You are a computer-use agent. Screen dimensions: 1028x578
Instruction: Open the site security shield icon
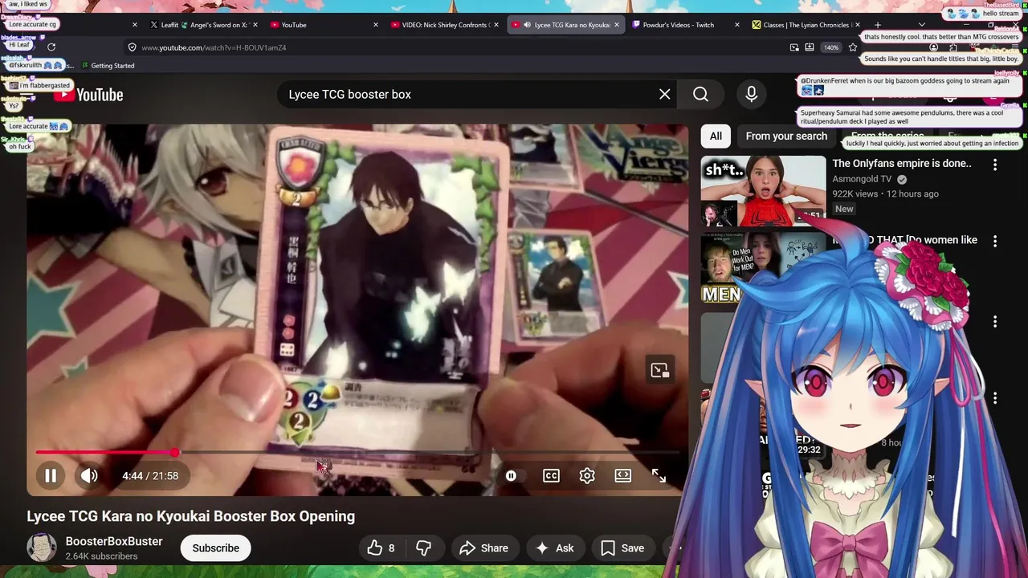(x=133, y=47)
